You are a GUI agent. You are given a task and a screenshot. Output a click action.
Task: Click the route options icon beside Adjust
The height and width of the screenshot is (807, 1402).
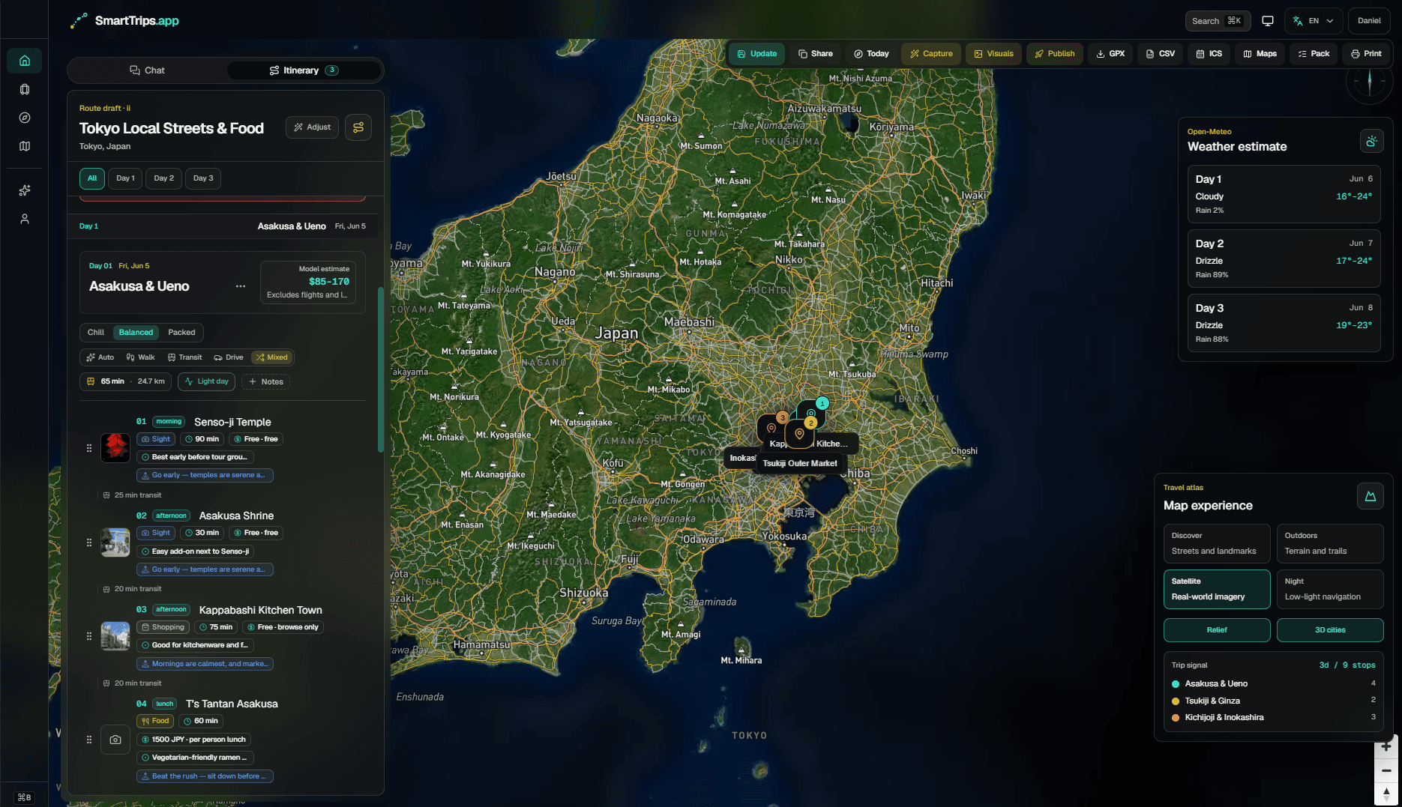358,127
